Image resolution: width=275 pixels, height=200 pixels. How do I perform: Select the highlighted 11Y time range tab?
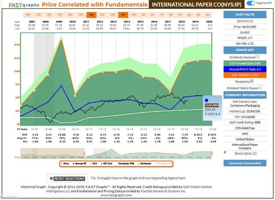(x=123, y=15)
